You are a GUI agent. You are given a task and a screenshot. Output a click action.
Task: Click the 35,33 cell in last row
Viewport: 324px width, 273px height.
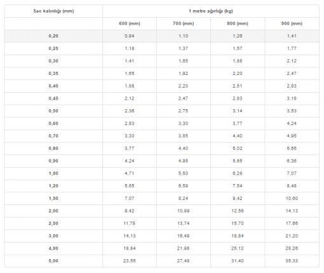292,261
